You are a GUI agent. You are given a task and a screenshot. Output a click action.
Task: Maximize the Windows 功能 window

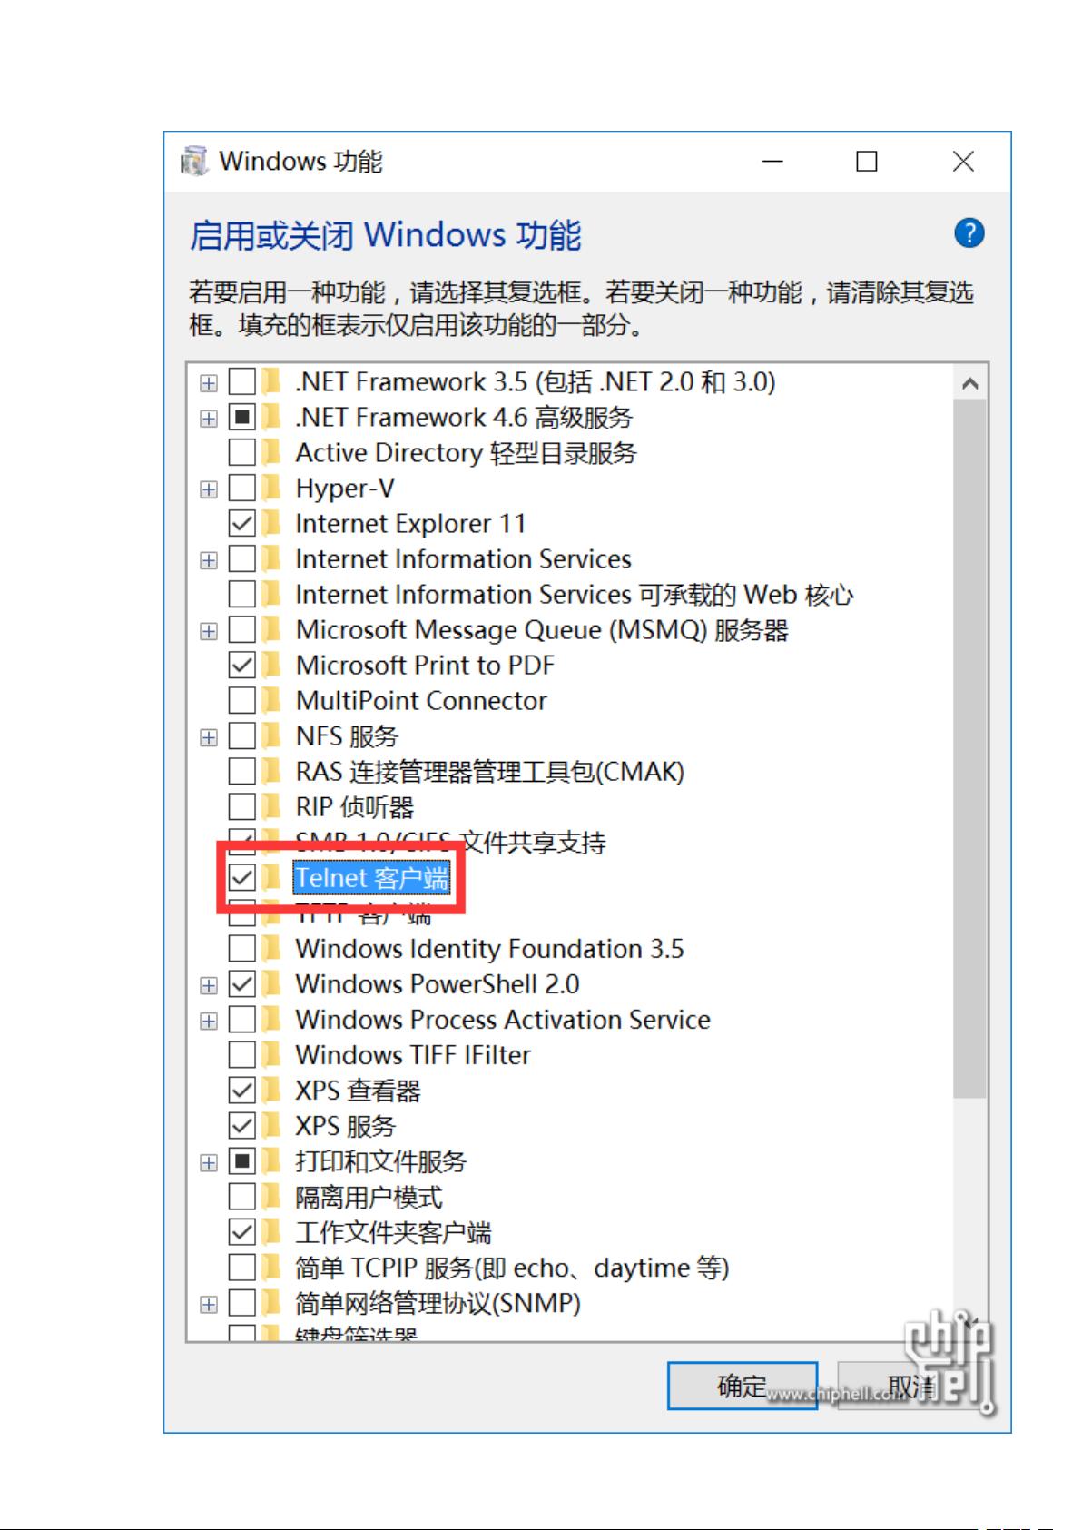[x=867, y=162]
